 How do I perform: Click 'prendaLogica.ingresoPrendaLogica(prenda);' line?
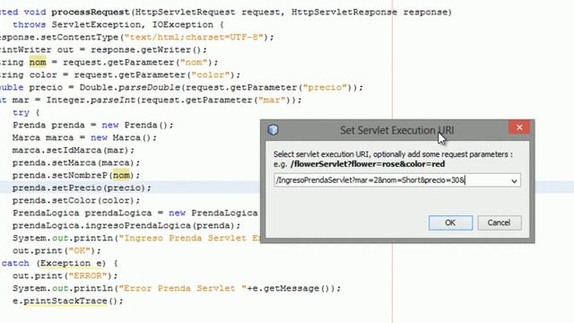126,225
